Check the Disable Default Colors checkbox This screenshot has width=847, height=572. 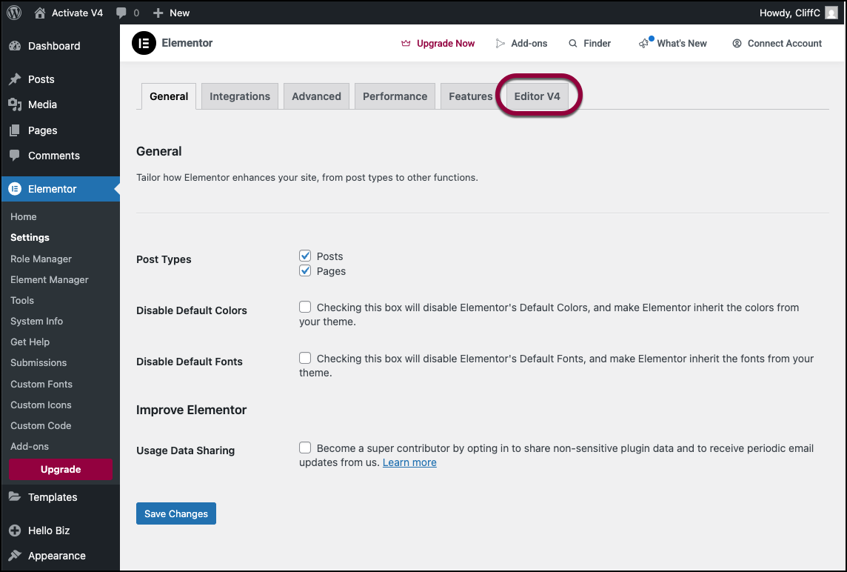pos(305,306)
